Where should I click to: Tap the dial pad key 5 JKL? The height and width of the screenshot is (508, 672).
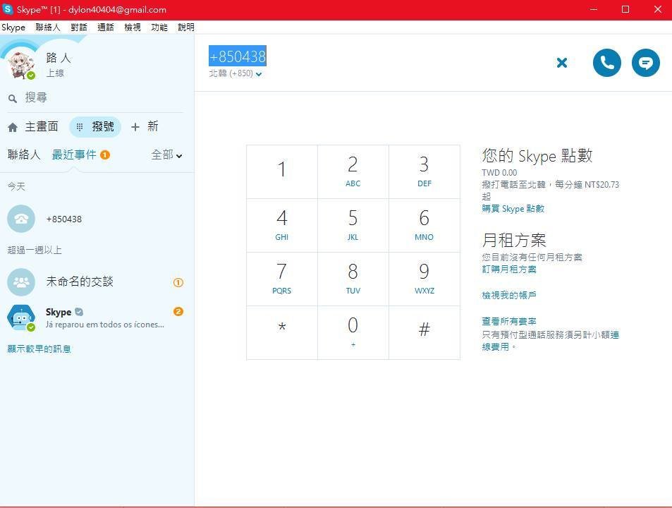tap(353, 226)
